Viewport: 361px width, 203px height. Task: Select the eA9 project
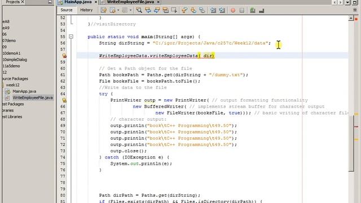click(6, 28)
